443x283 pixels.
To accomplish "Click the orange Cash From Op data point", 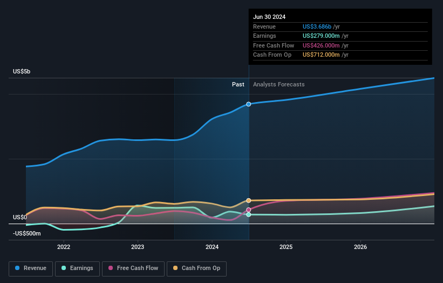I will pyautogui.click(x=249, y=200).
